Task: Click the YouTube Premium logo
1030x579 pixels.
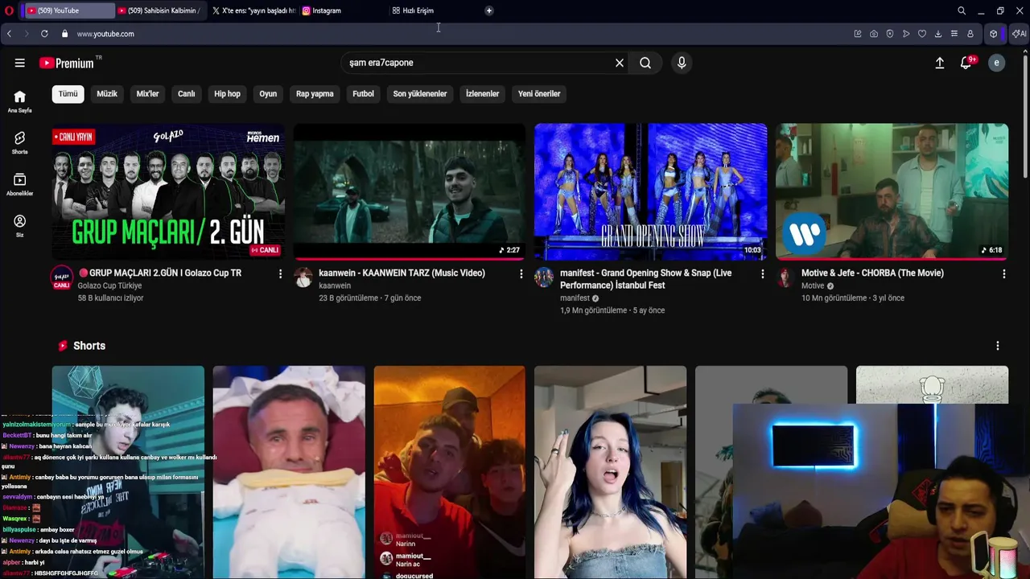Action: [67, 63]
